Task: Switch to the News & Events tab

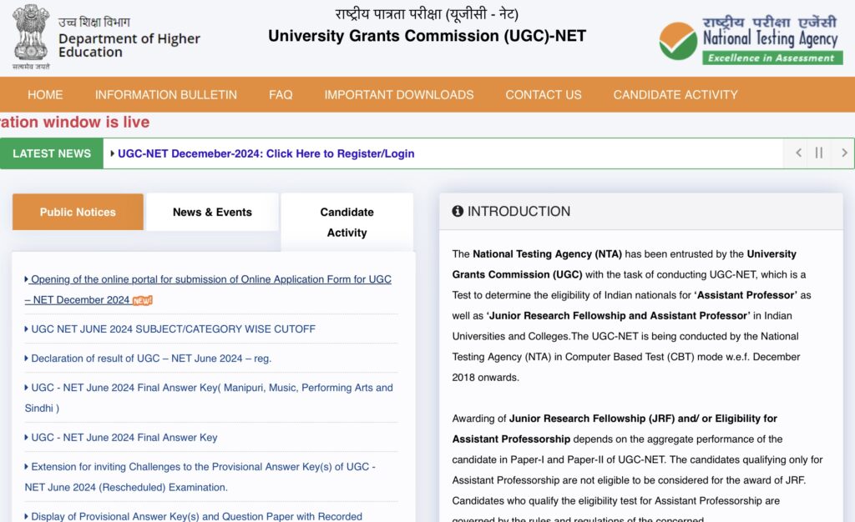Action: coord(212,212)
